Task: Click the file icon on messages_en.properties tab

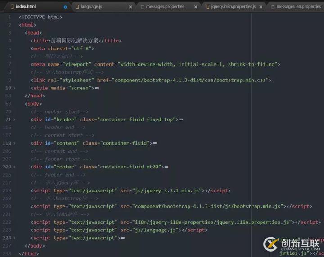Action: [273, 7]
